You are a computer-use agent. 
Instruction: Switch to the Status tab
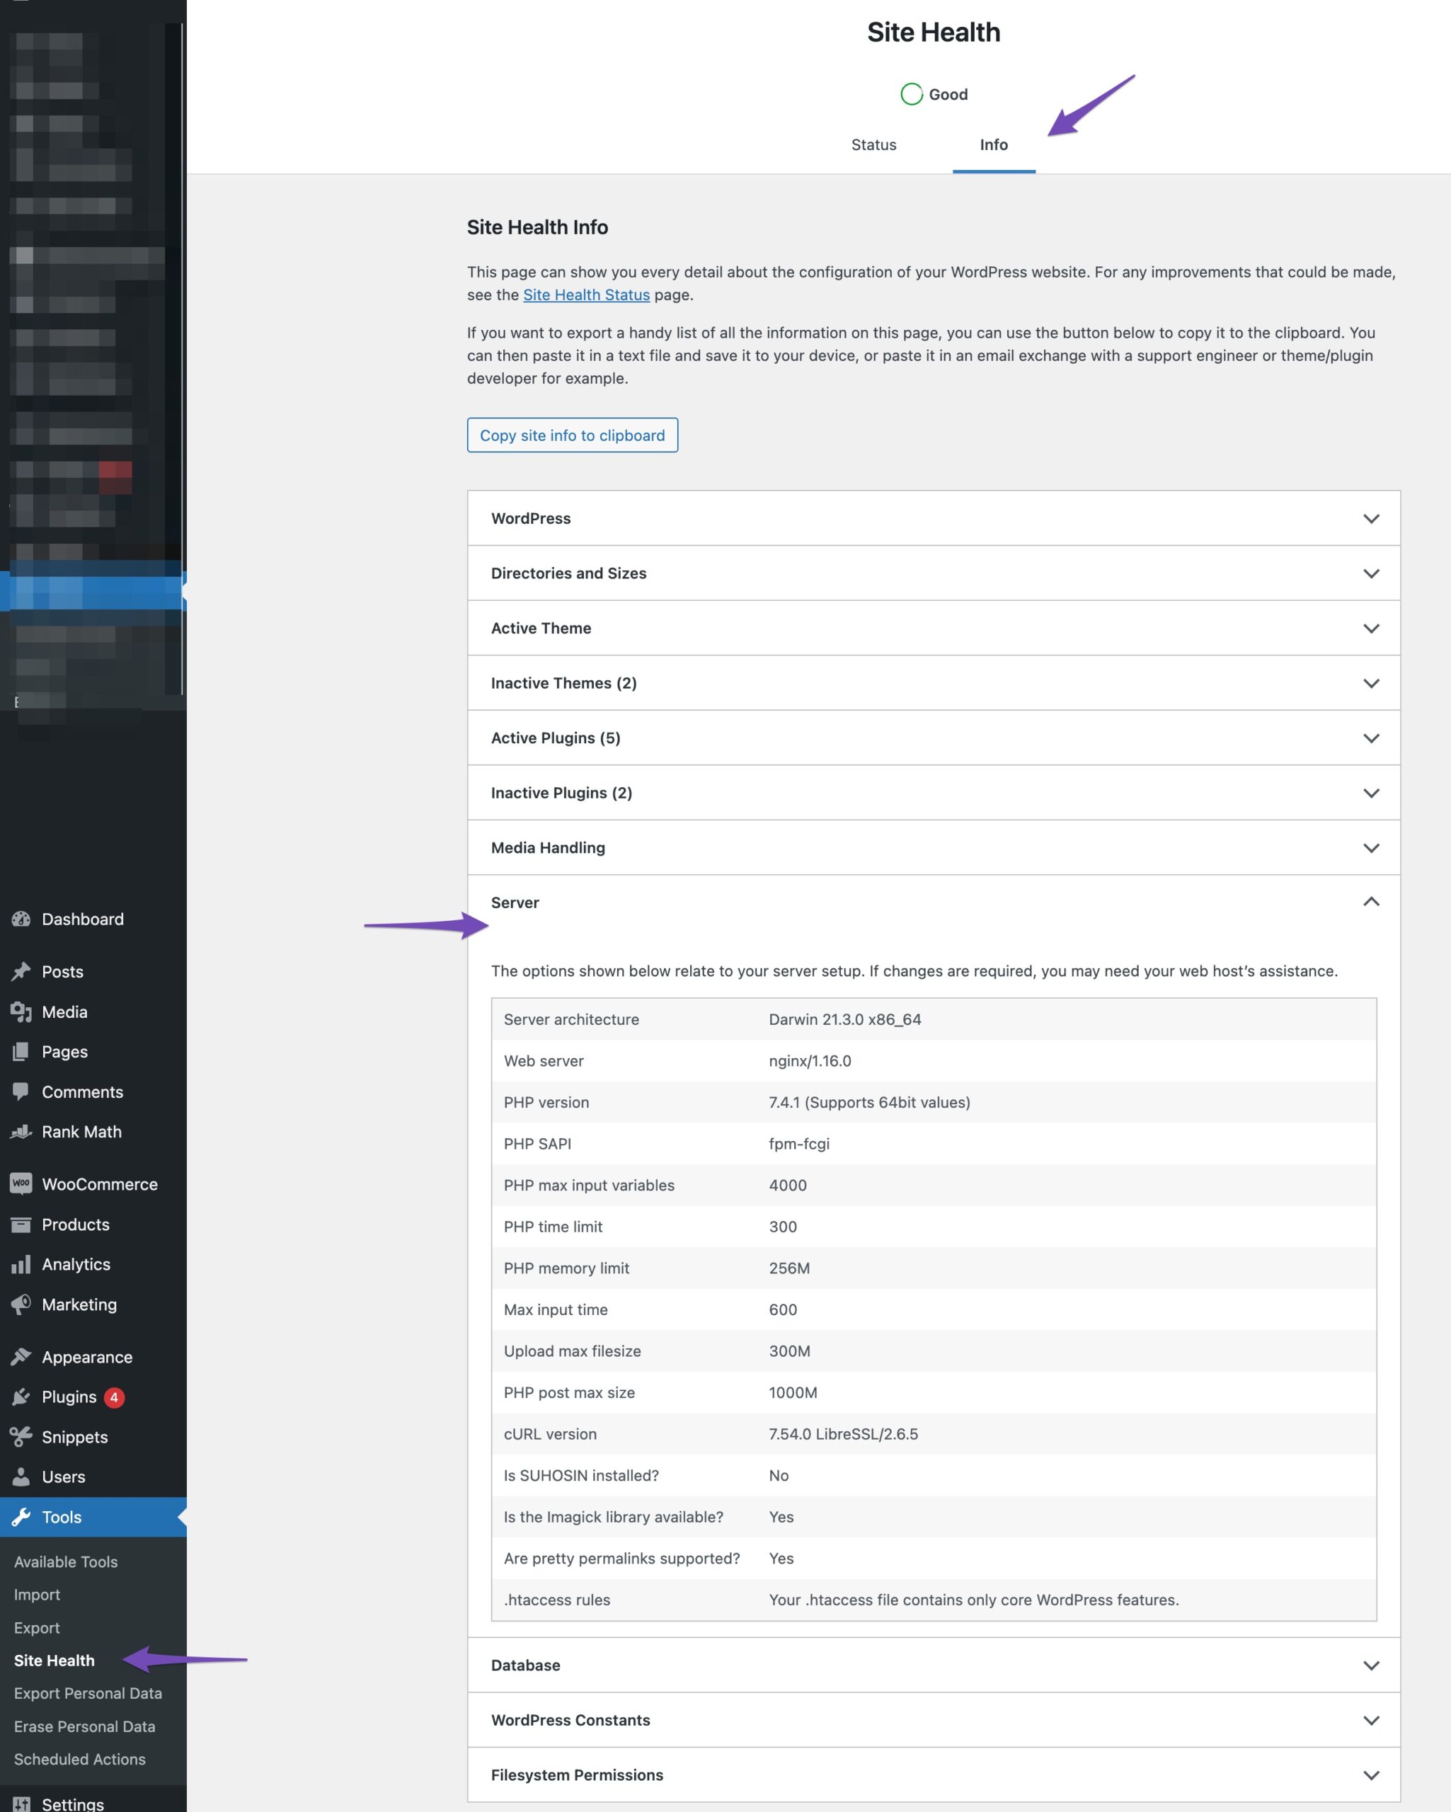873,144
